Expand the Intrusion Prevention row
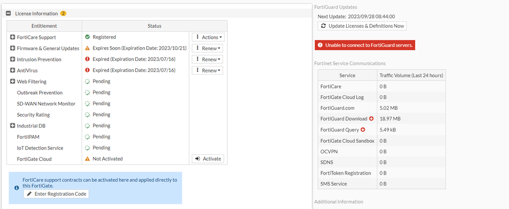 [x=12, y=59]
